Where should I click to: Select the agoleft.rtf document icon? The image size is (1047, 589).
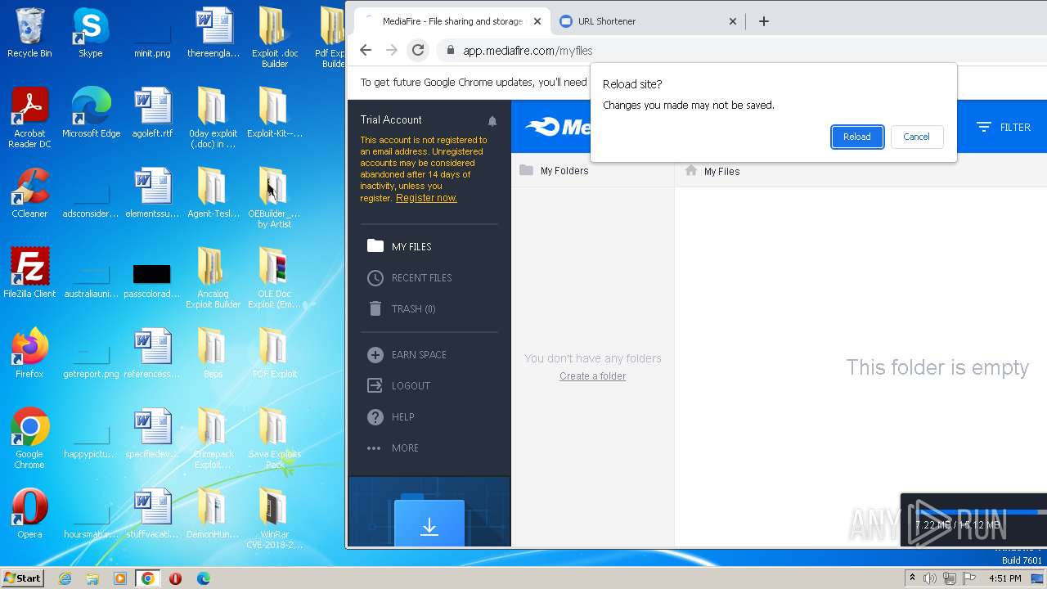click(152, 113)
